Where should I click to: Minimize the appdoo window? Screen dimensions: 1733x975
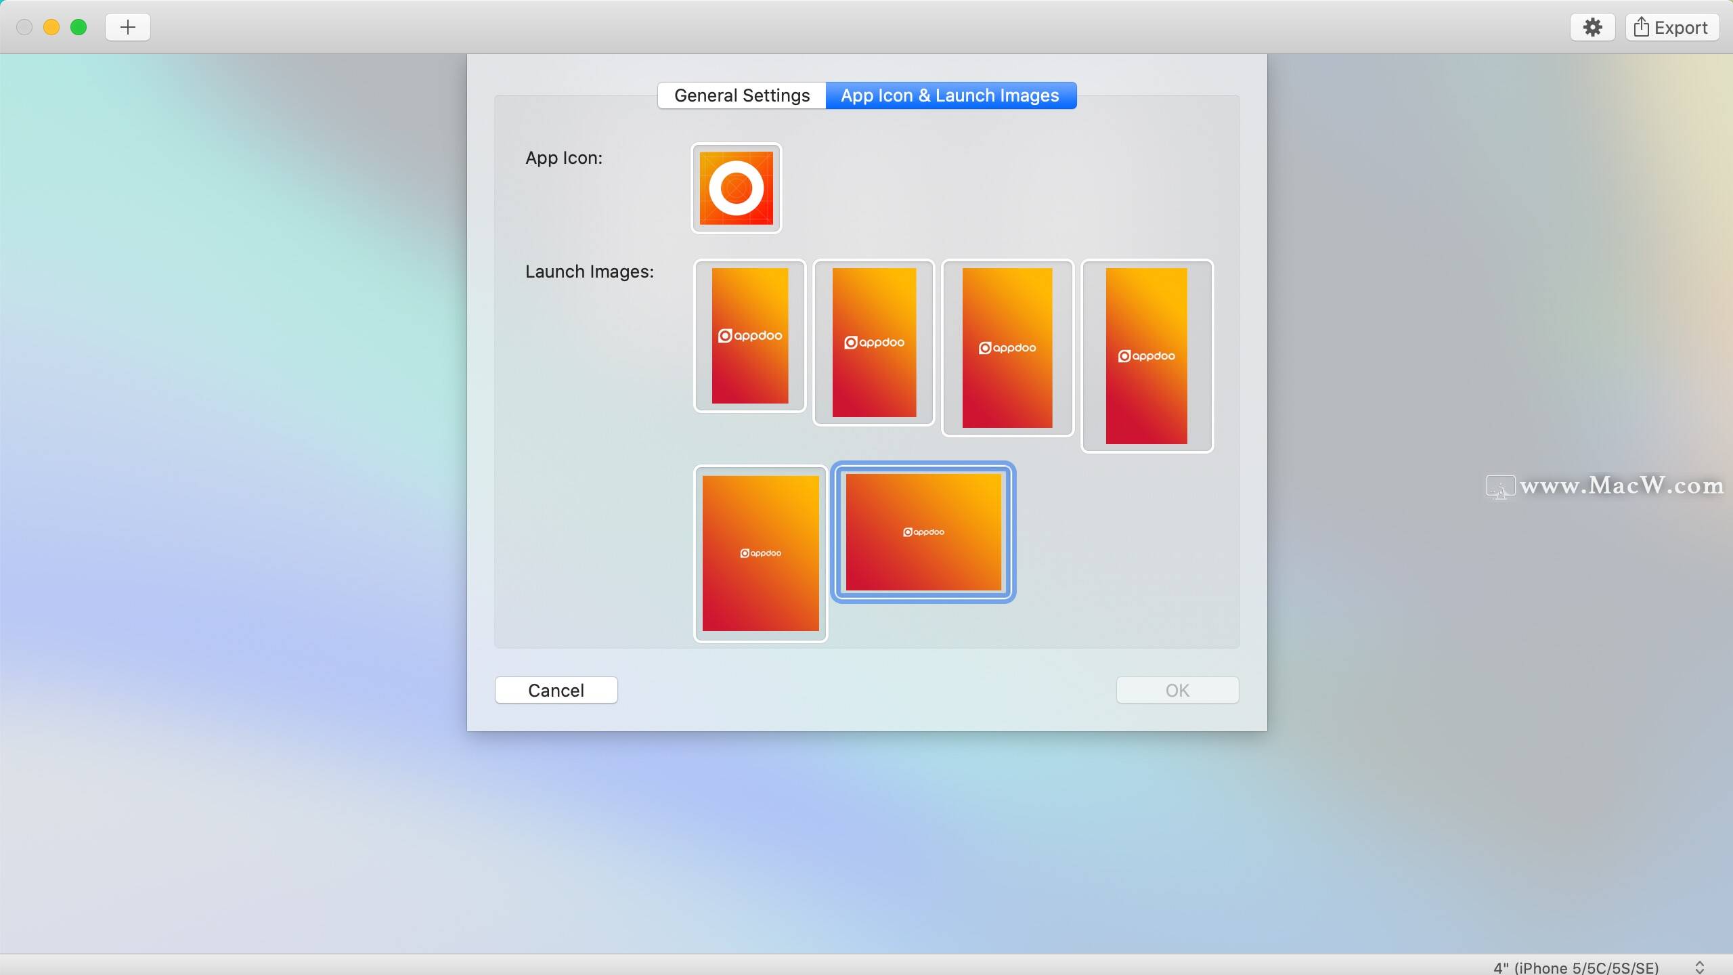point(52,27)
